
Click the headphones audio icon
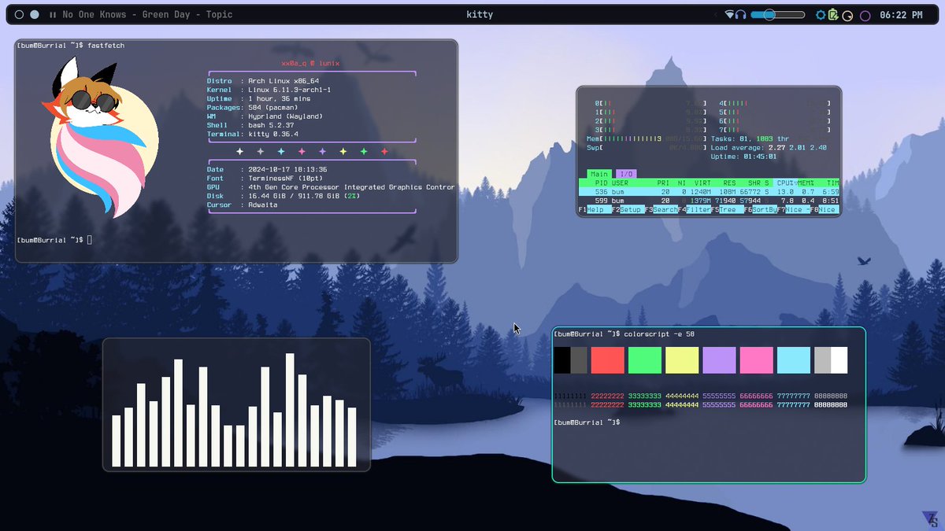741,15
